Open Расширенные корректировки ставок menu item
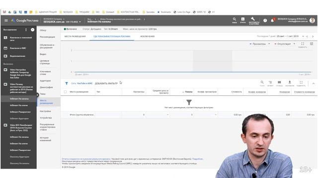Image resolution: width=318 pixels, height=178 pixels. [x=48, y=127]
